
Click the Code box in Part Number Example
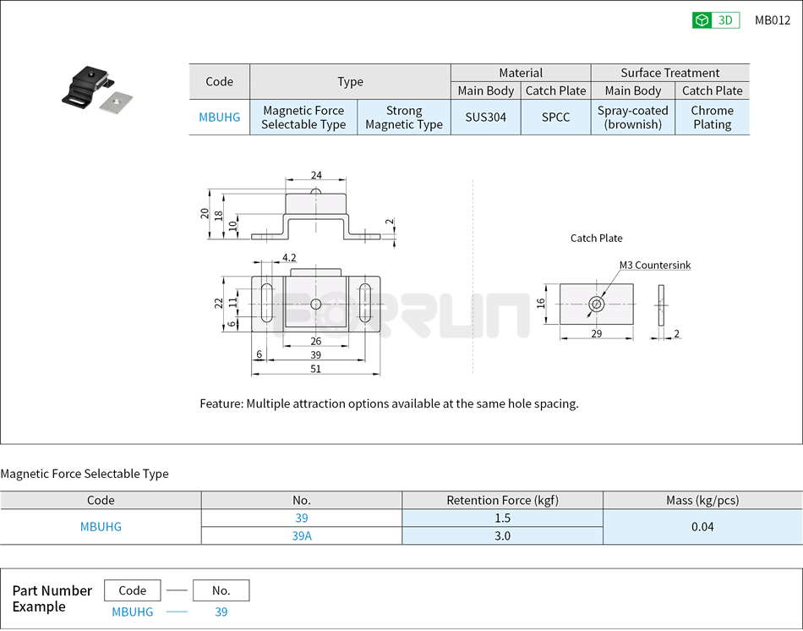132,590
